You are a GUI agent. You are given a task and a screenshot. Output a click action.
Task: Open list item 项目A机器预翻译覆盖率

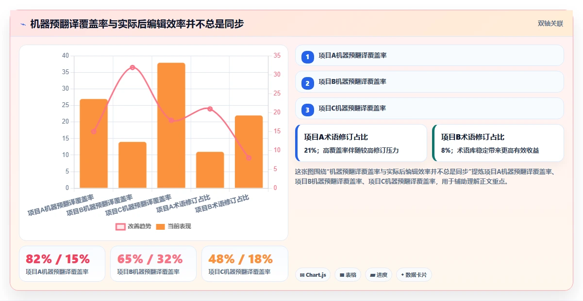click(430, 55)
